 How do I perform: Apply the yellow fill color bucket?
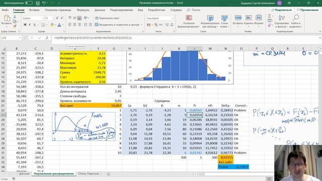tap(52, 25)
